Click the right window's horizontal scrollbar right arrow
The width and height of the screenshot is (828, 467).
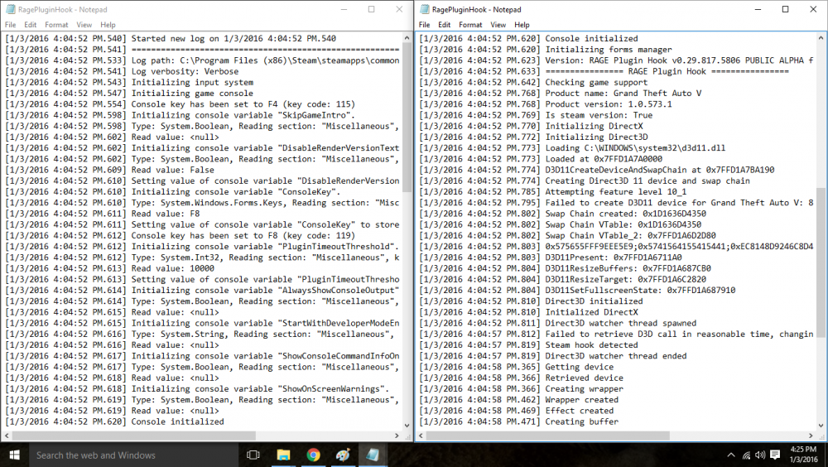pyautogui.click(x=811, y=436)
